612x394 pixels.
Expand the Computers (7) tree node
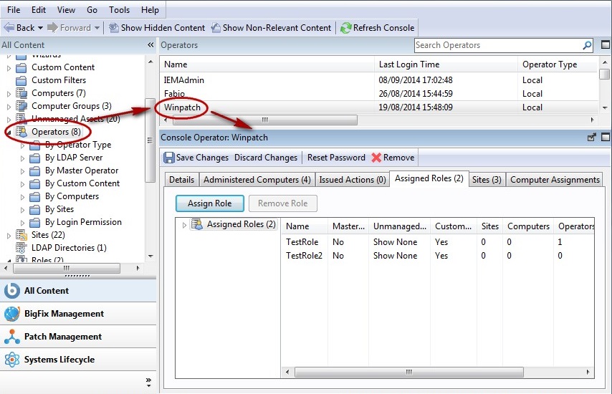pos(9,94)
